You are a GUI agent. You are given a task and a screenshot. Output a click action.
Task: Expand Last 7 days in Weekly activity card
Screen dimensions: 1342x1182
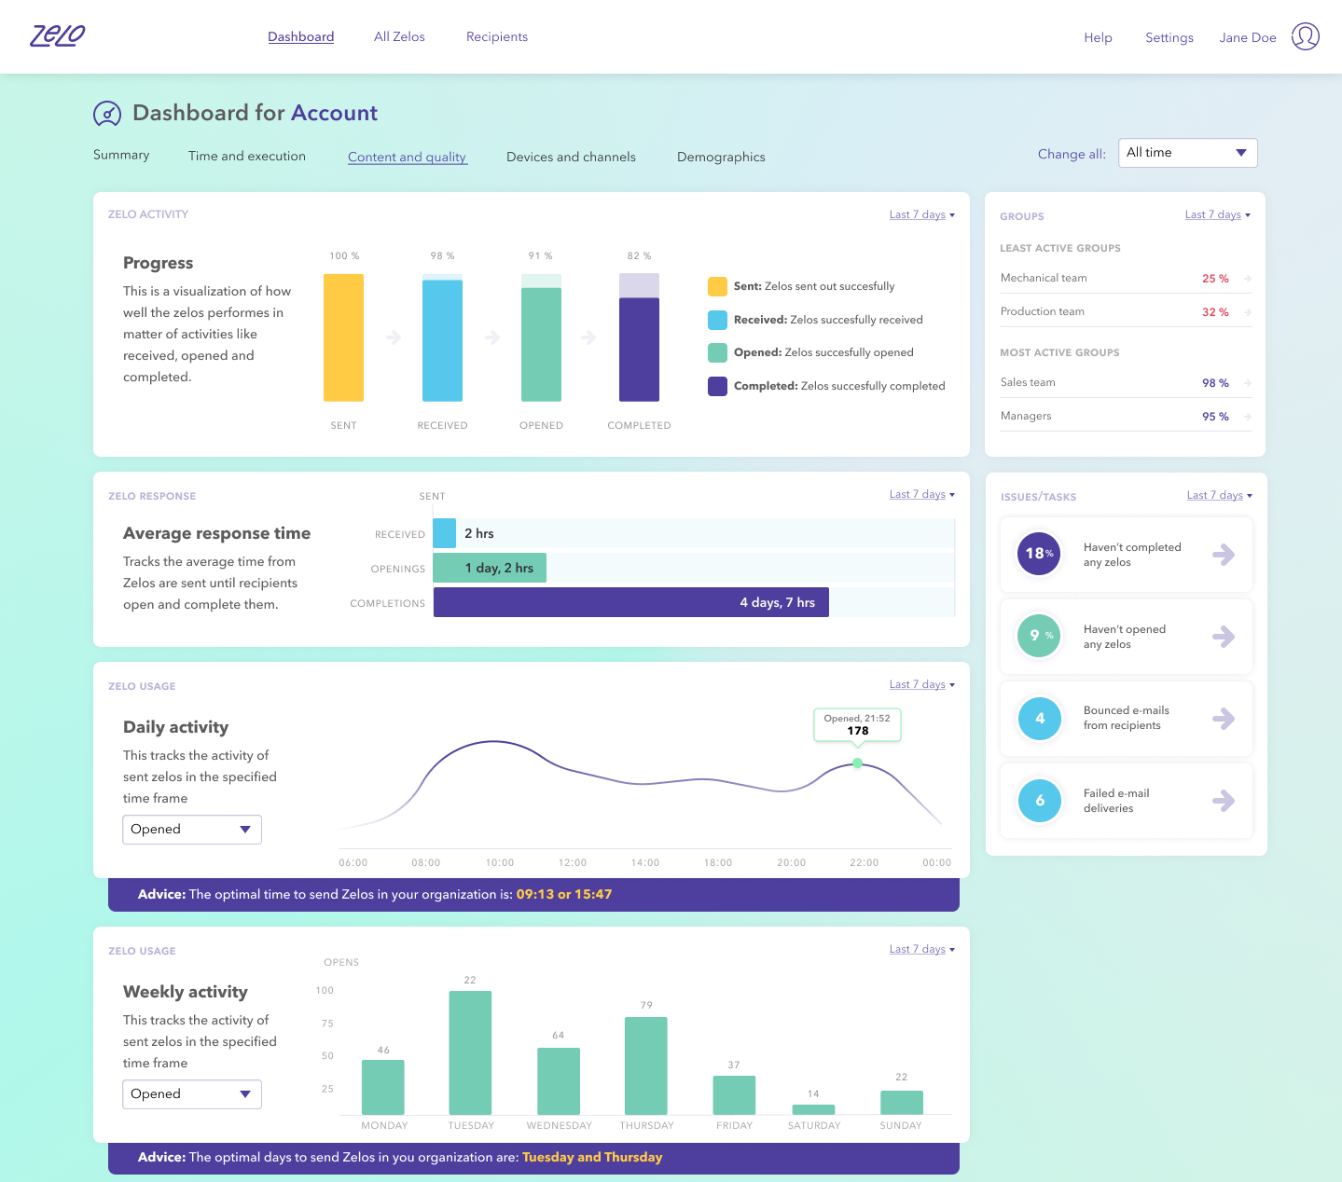922,949
